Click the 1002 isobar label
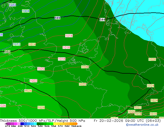This screenshot has height=127, width=164. pos(12,5)
